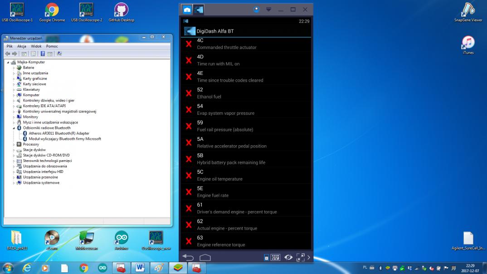Click the fullscreen expand icon in BlueStacks
Viewport: 487px width, 274px height.
[300, 258]
